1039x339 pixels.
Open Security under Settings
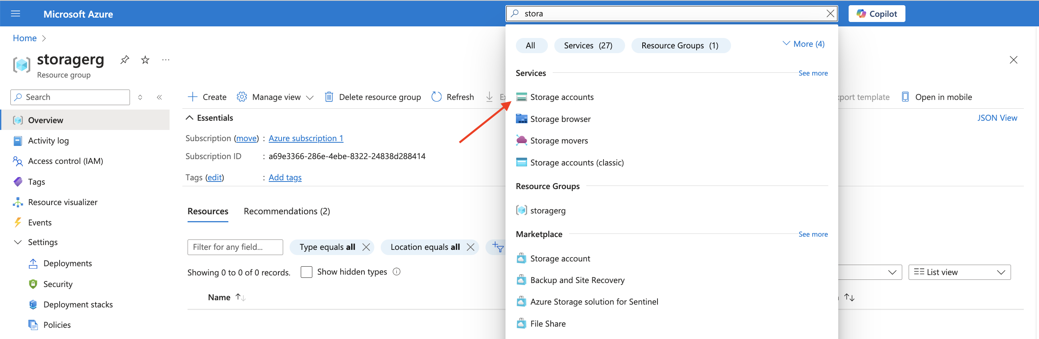(58, 284)
